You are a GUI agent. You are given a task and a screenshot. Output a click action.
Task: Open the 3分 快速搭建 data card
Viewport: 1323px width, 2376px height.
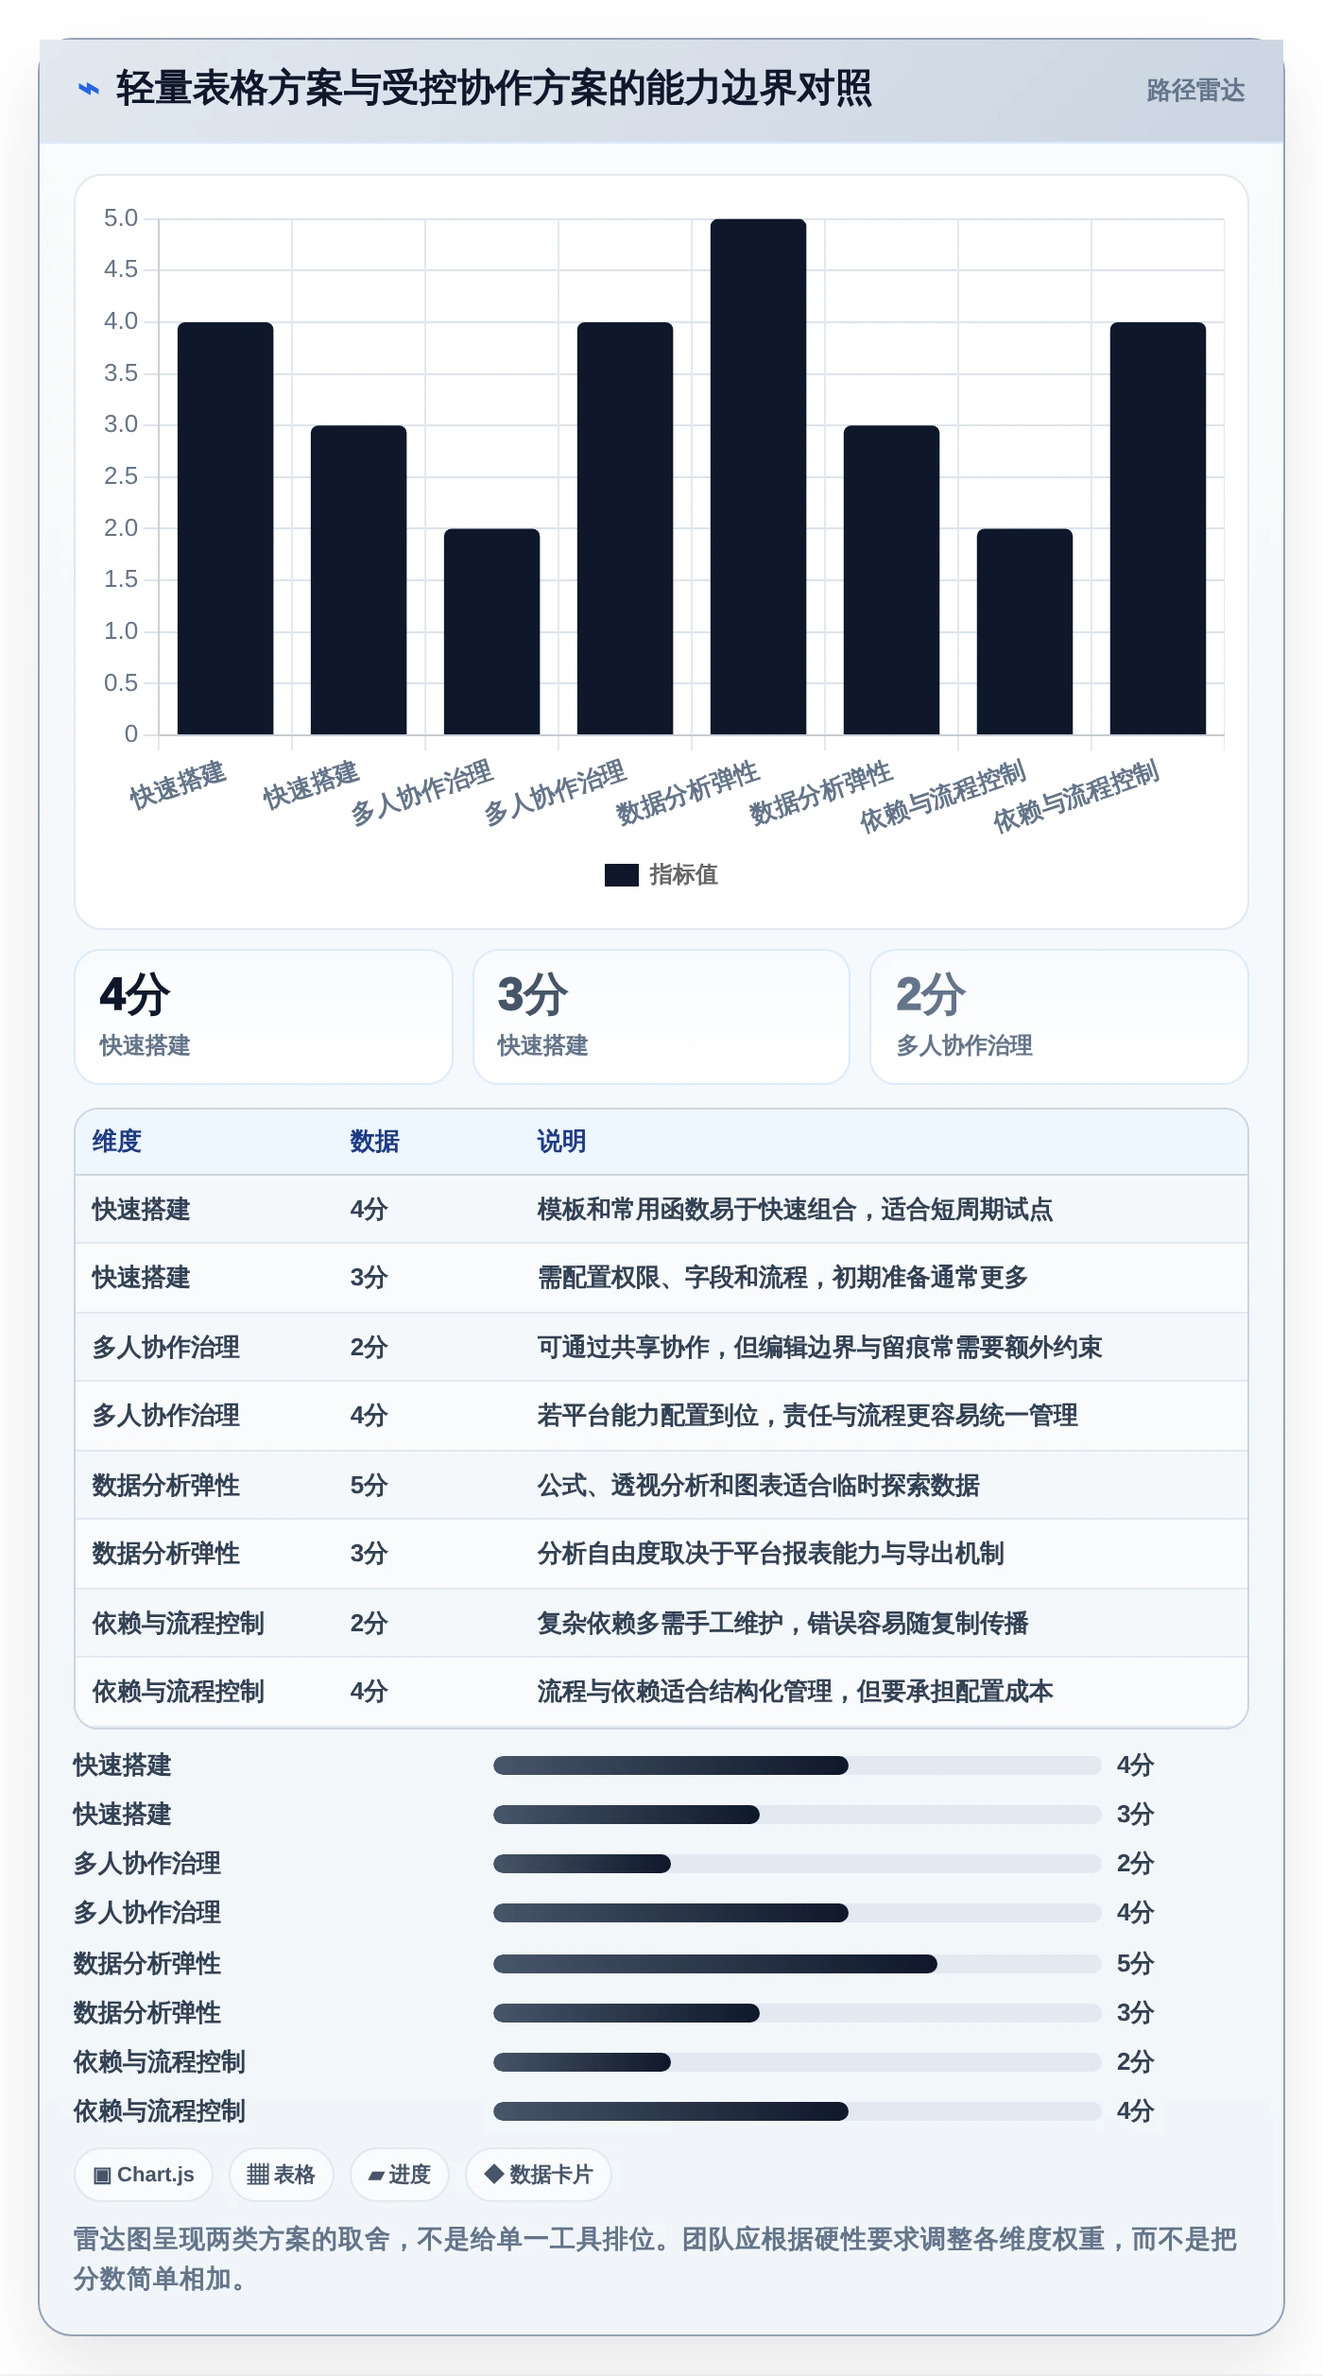pyautogui.click(x=661, y=1017)
